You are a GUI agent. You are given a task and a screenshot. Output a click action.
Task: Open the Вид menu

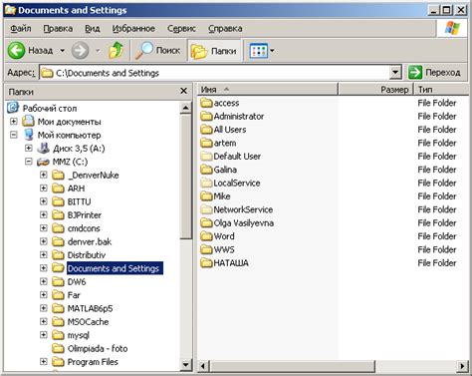93,29
